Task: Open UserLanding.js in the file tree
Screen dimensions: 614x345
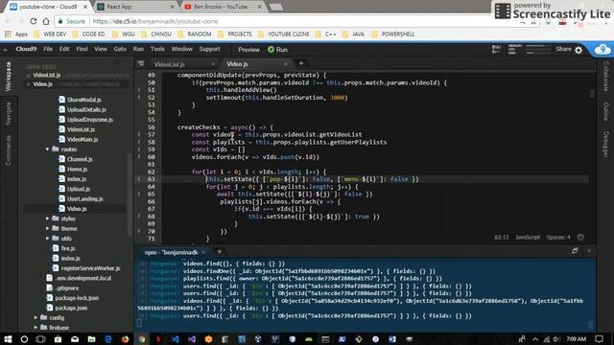Action: click(85, 198)
